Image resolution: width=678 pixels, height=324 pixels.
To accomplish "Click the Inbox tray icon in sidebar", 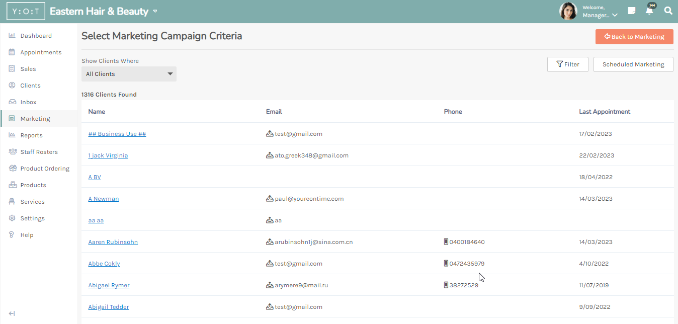I will coord(12,102).
